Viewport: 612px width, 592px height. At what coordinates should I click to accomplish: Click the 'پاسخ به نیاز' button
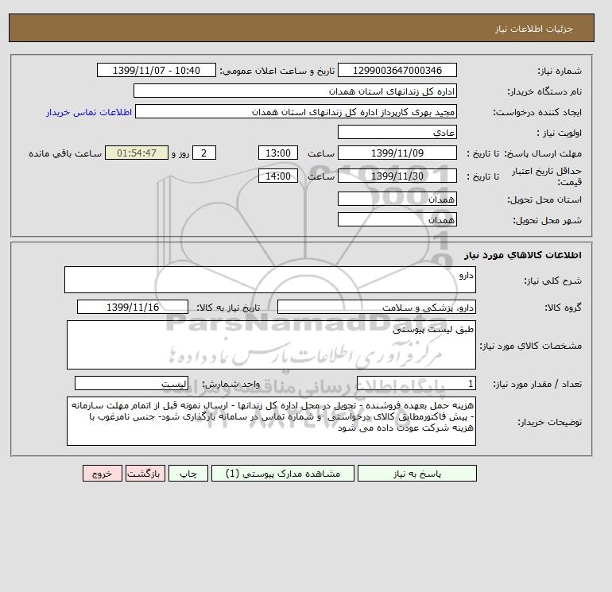pyautogui.click(x=416, y=474)
